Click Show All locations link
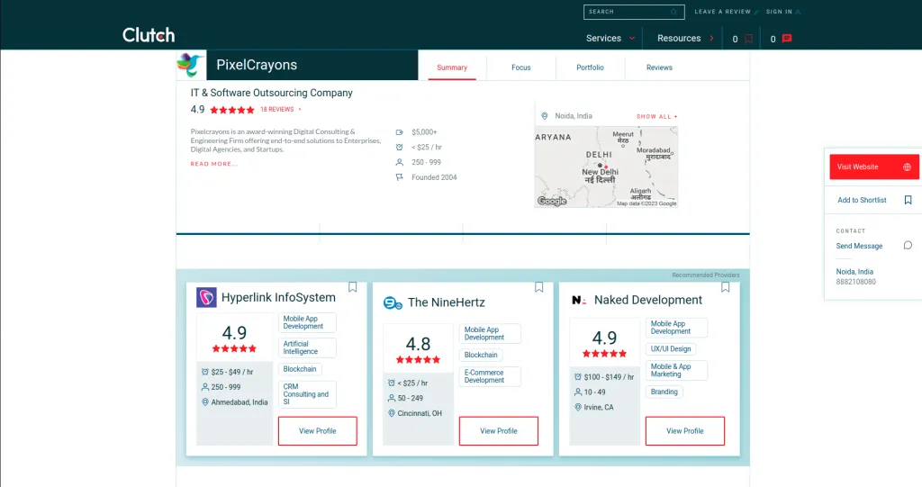 656,116
